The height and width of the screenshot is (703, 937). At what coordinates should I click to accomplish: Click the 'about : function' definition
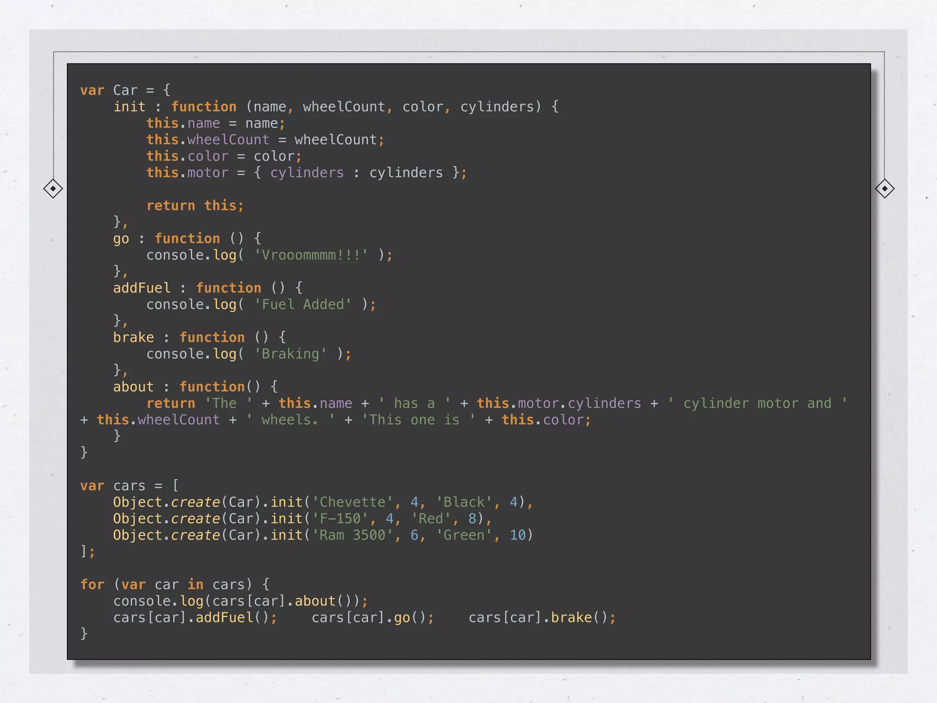point(179,387)
